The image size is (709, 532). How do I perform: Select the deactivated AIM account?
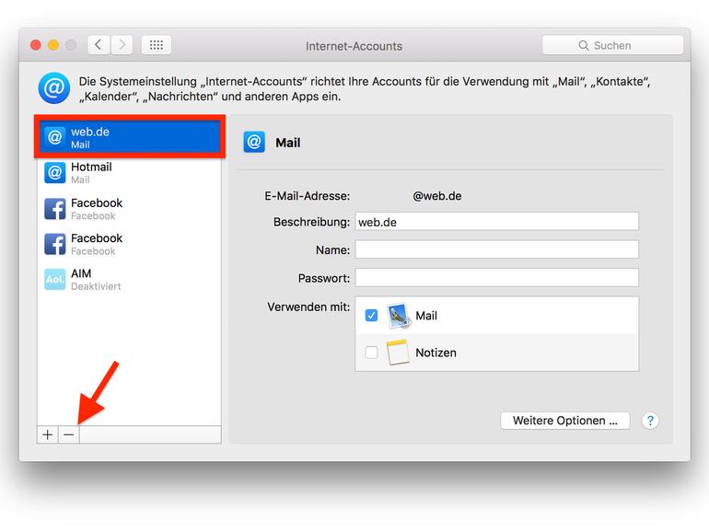tap(129, 279)
